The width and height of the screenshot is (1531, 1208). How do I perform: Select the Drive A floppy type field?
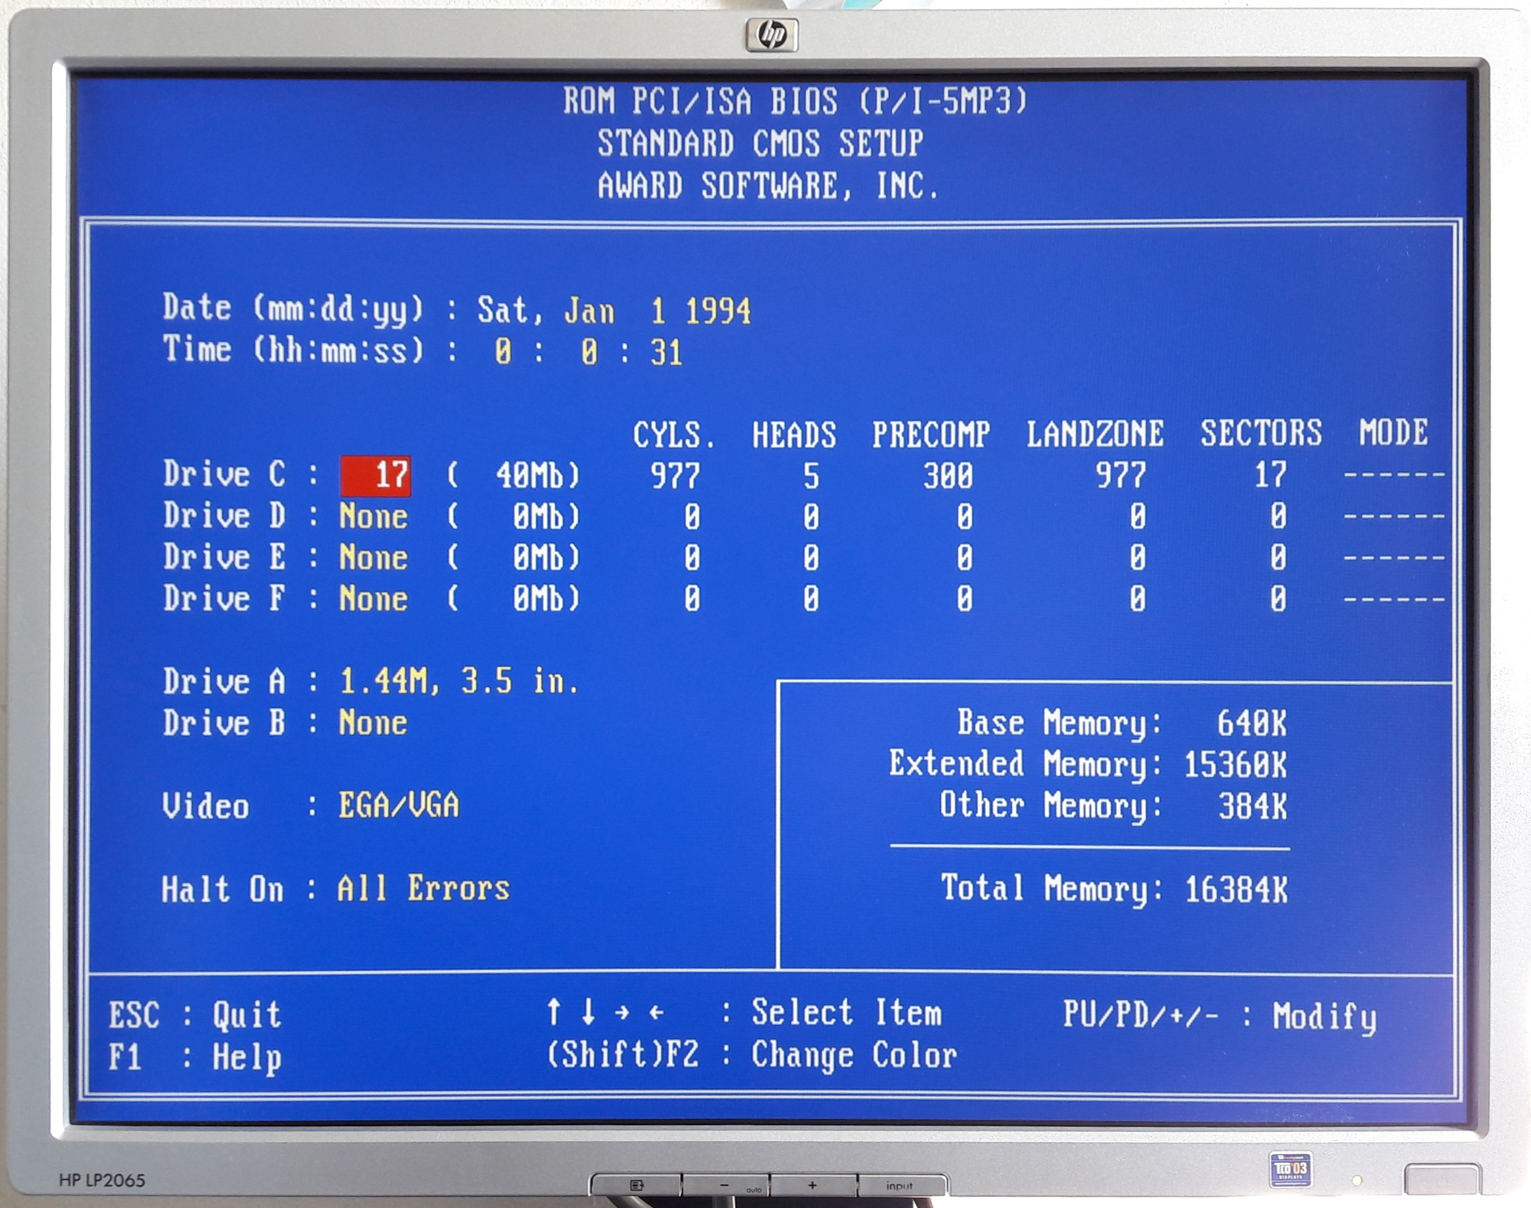(458, 682)
